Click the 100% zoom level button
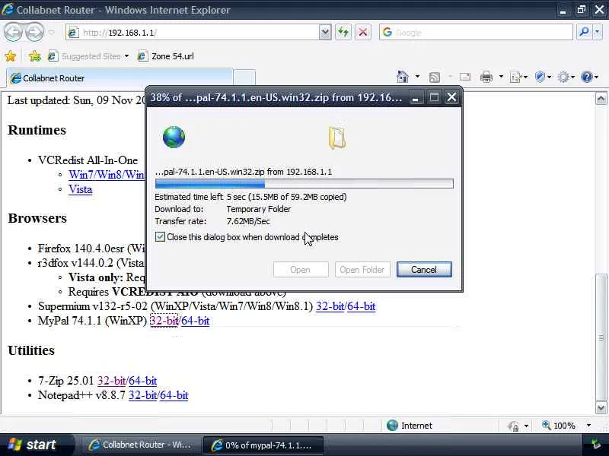609x456 pixels. click(560, 426)
